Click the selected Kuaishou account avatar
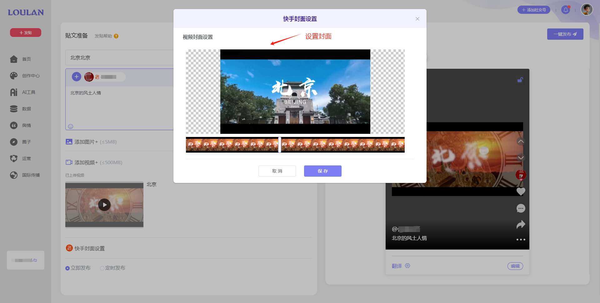600x303 pixels. coord(89,77)
